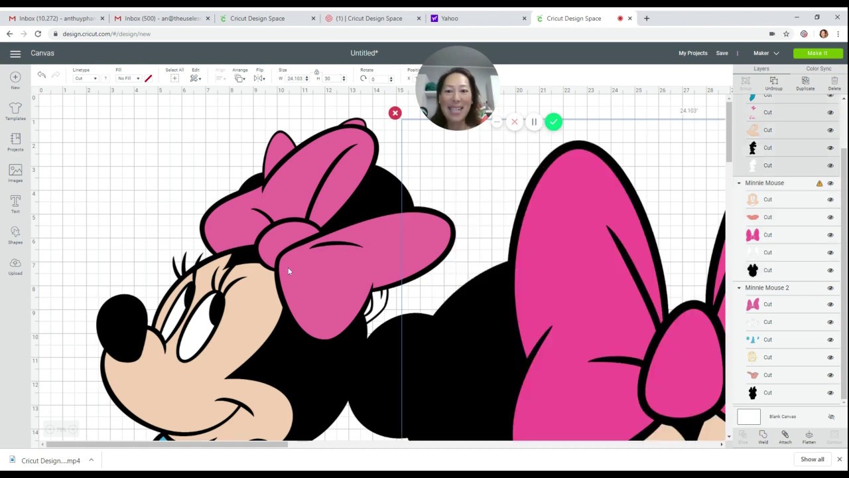
Task: Open the Maker machine dropdown
Action: [x=766, y=53]
